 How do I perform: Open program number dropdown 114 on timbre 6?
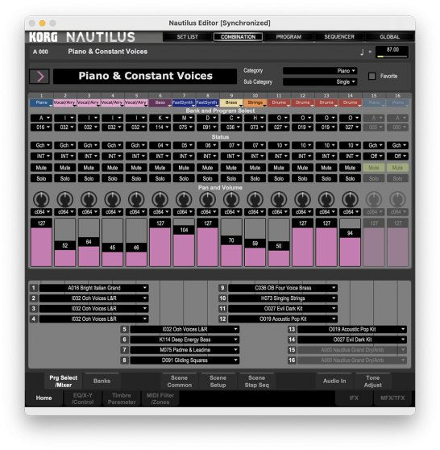(160, 127)
